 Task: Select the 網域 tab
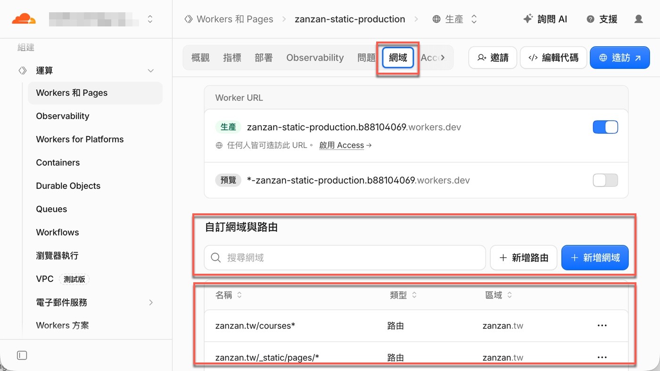pyautogui.click(x=398, y=58)
